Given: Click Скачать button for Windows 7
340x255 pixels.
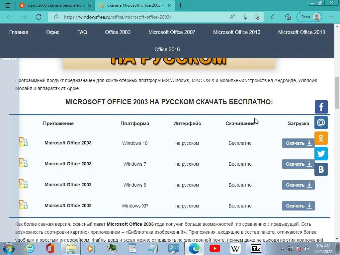Looking at the screenshot, I should [x=298, y=164].
